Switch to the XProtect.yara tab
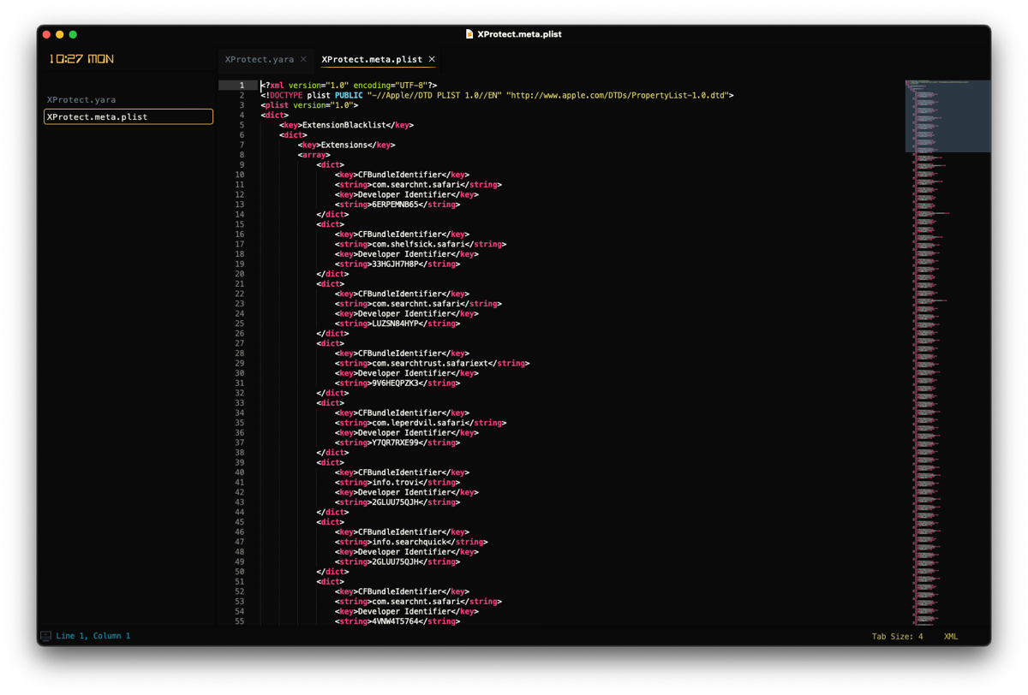The height and width of the screenshot is (695, 1028). [259, 59]
